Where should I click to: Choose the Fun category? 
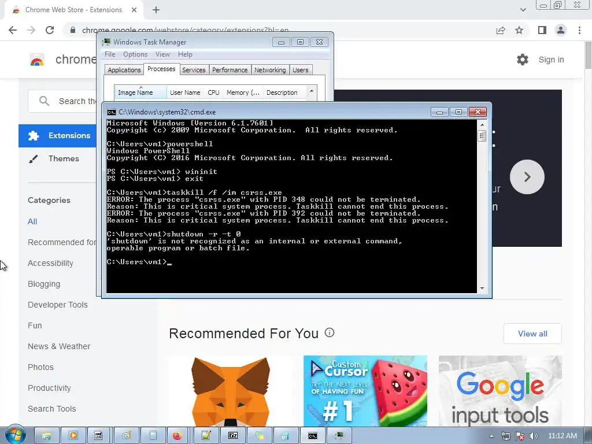coord(35,325)
